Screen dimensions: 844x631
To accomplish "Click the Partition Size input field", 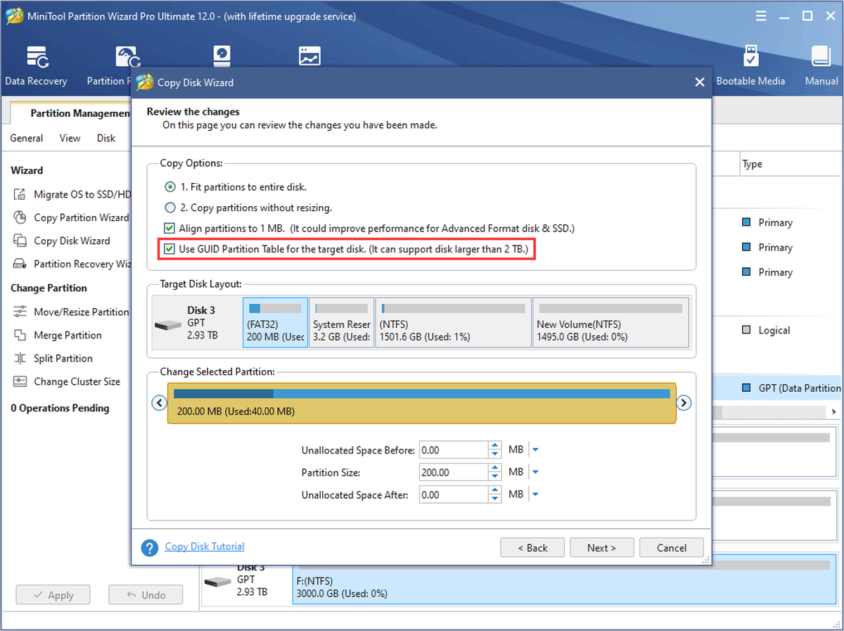I will point(454,472).
